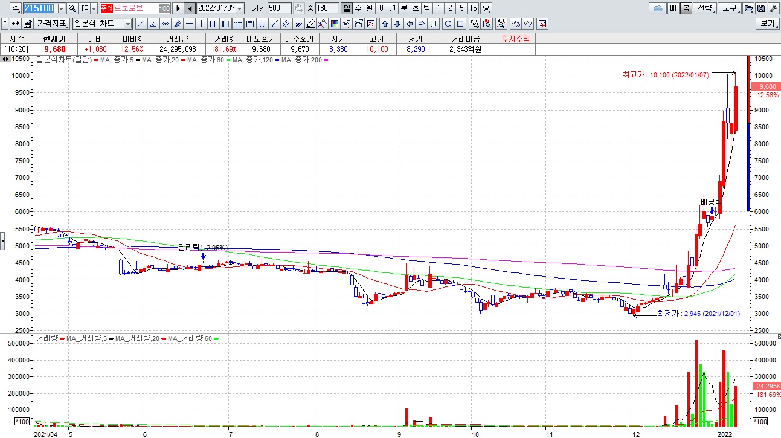Image resolution: width=781 pixels, height=438 pixels.
Task: Select the Fibonacci fan tool
Action: 177,24
